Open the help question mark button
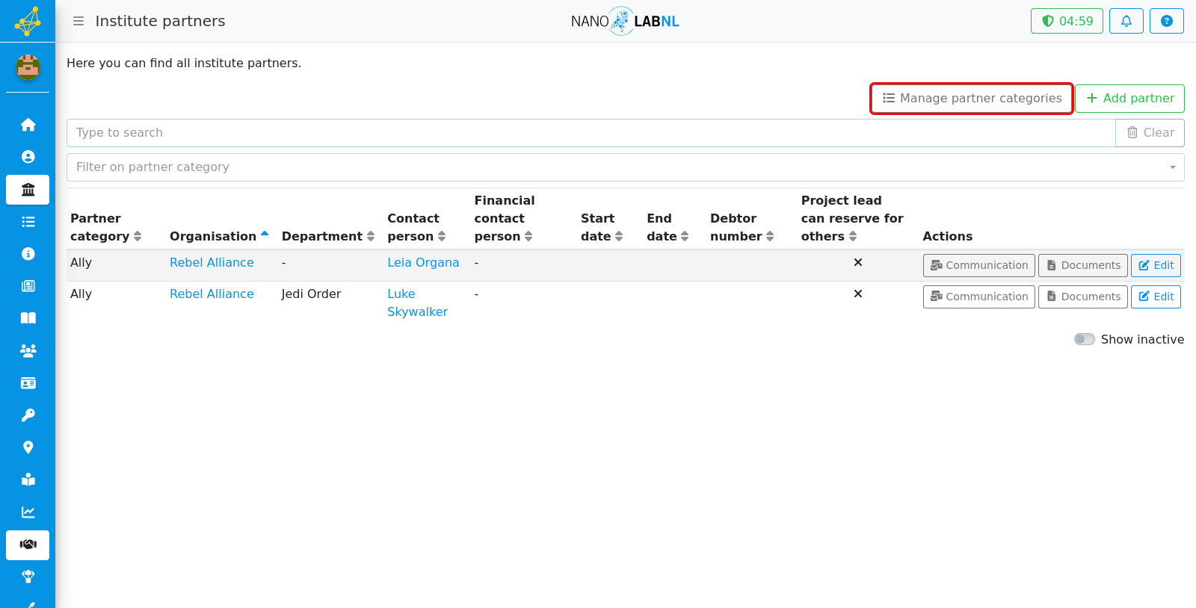The height and width of the screenshot is (608, 1196). pos(1166,21)
